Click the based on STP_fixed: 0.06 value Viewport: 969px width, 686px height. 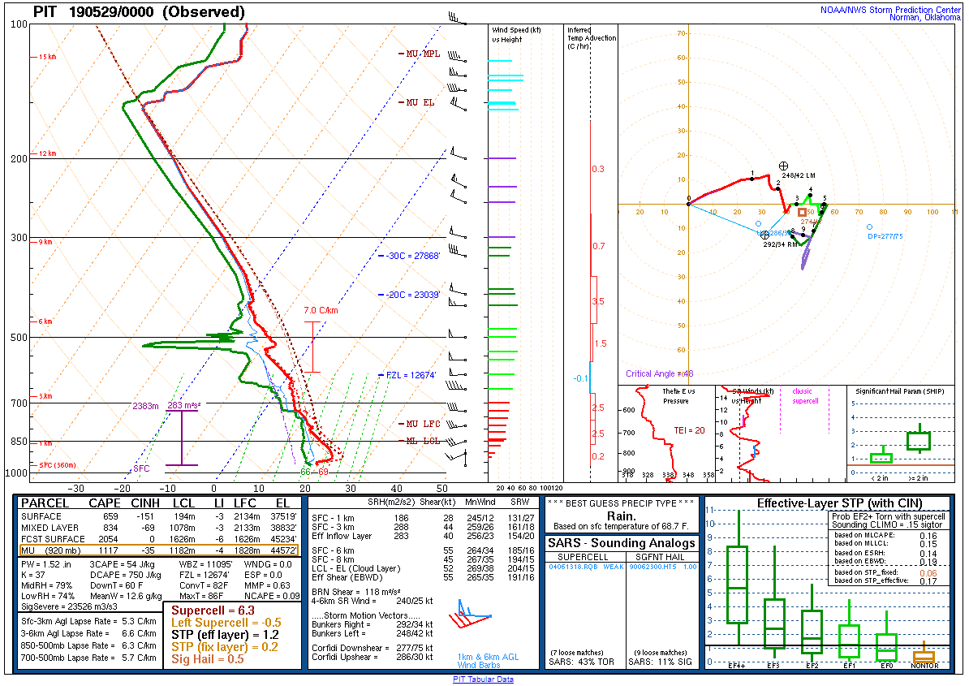885,573
